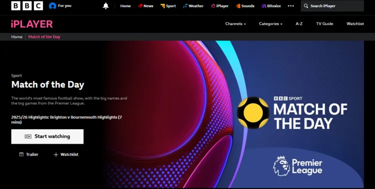Click Home in the breadcrumb

click(x=16, y=37)
